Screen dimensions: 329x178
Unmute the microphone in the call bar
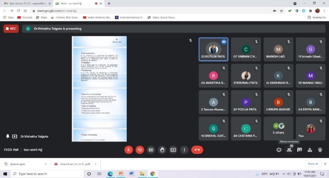pyautogui.click(x=128, y=150)
